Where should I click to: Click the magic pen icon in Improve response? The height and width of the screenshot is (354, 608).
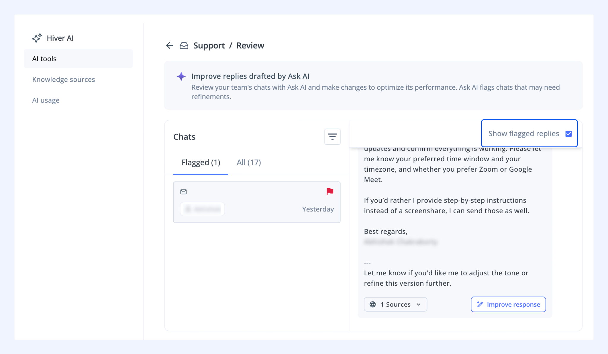pos(480,304)
